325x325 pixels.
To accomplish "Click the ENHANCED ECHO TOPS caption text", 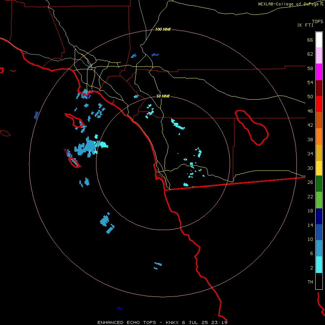I will [127, 322].
